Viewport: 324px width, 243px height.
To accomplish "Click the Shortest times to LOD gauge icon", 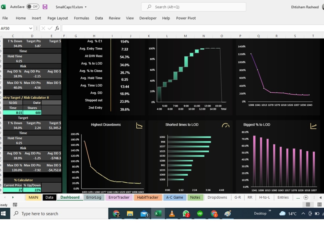I will tap(226, 125).
